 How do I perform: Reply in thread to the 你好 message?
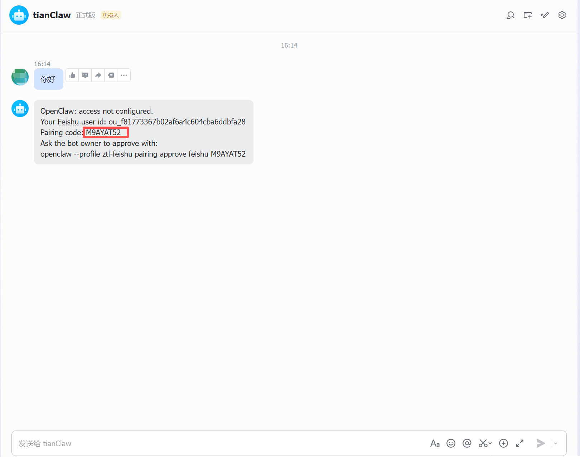(85, 75)
